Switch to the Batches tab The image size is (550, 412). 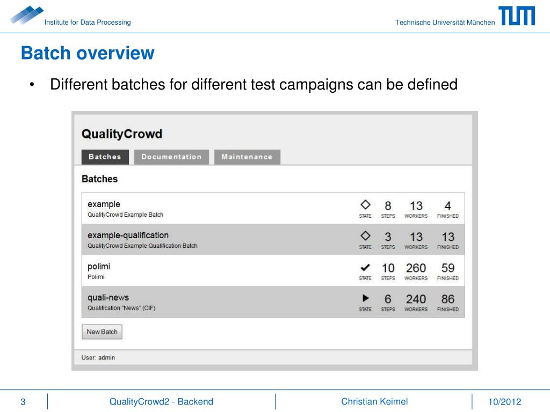tap(105, 157)
